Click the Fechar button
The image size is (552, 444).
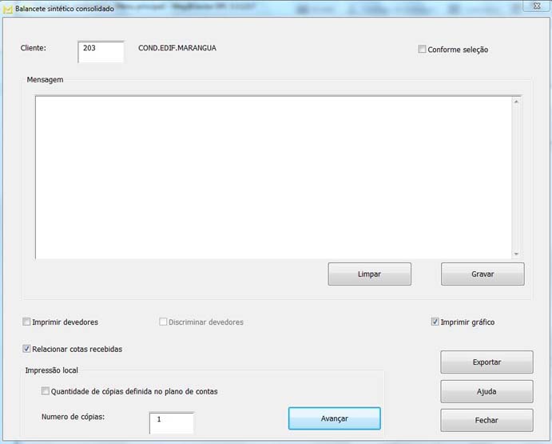486,420
